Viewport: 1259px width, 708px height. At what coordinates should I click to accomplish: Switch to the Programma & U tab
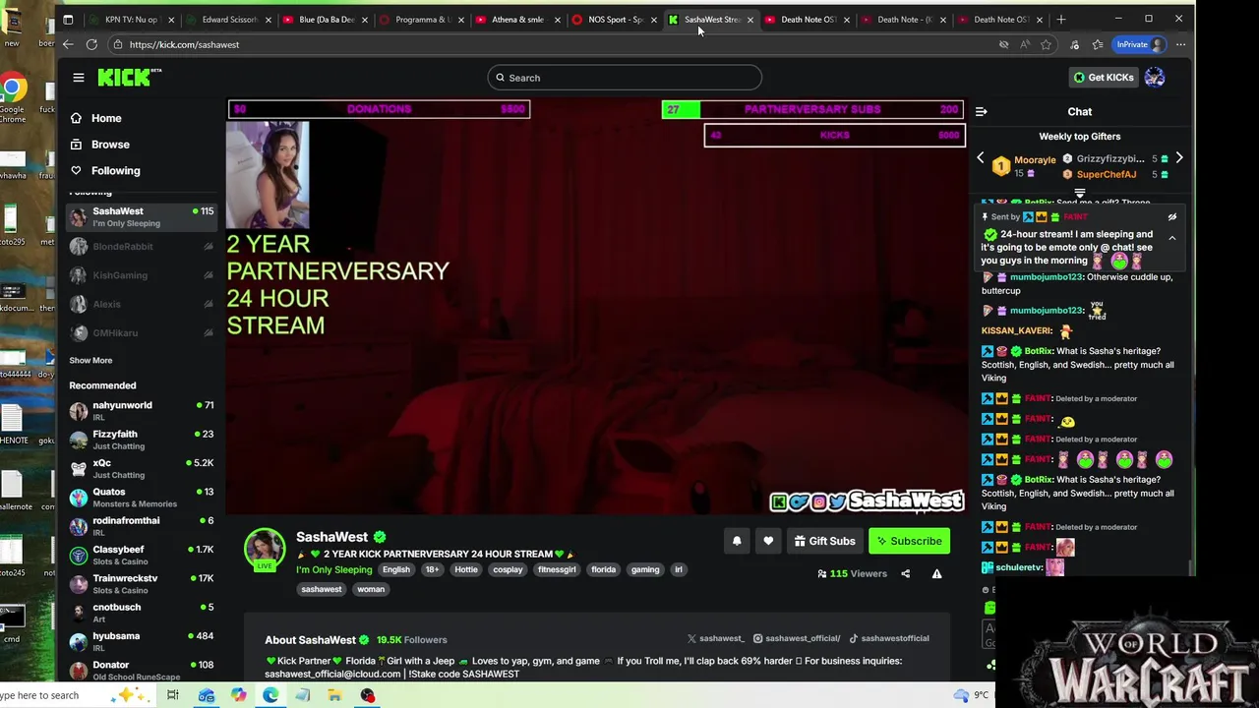421,20
